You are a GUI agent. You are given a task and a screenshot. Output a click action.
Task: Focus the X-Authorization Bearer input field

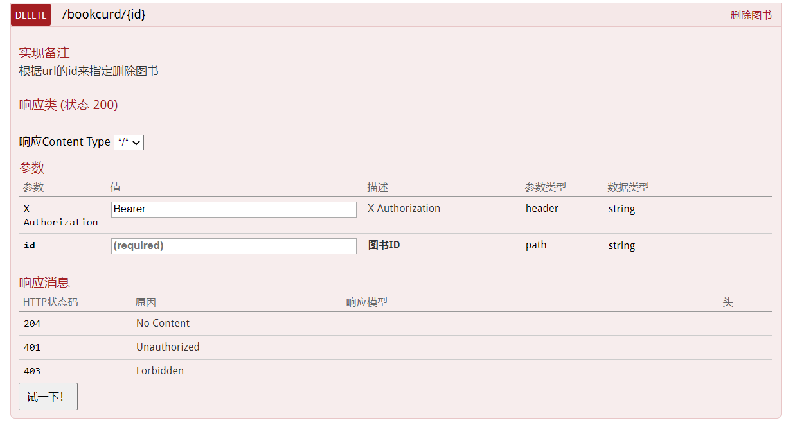tap(234, 209)
